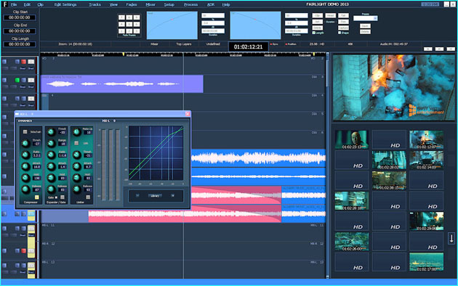
Task: Toggle the Sidechain checkbox in Dynamics
Action: click(25, 132)
